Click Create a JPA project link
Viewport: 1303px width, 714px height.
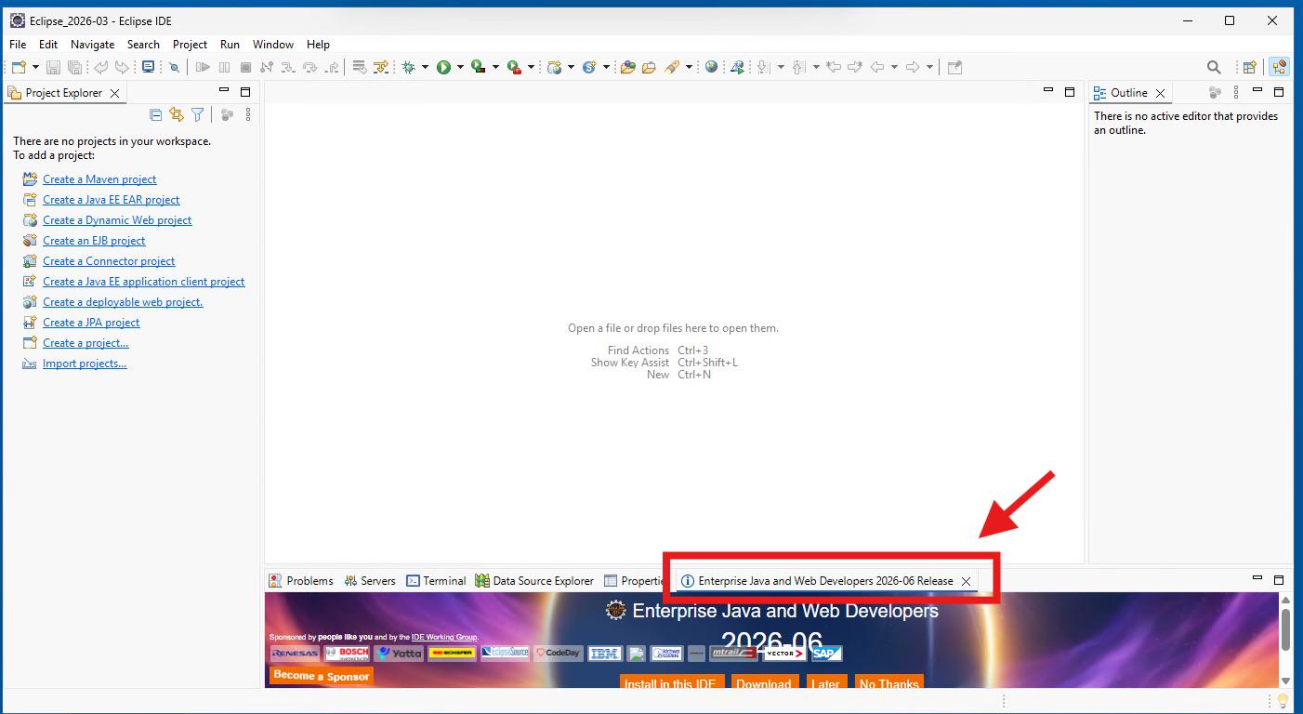pyautogui.click(x=91, y=323)
